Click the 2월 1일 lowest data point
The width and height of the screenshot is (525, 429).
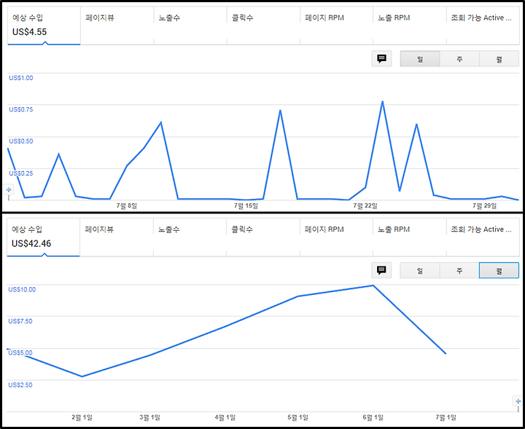pyautogui.click(x=82, y=377)
